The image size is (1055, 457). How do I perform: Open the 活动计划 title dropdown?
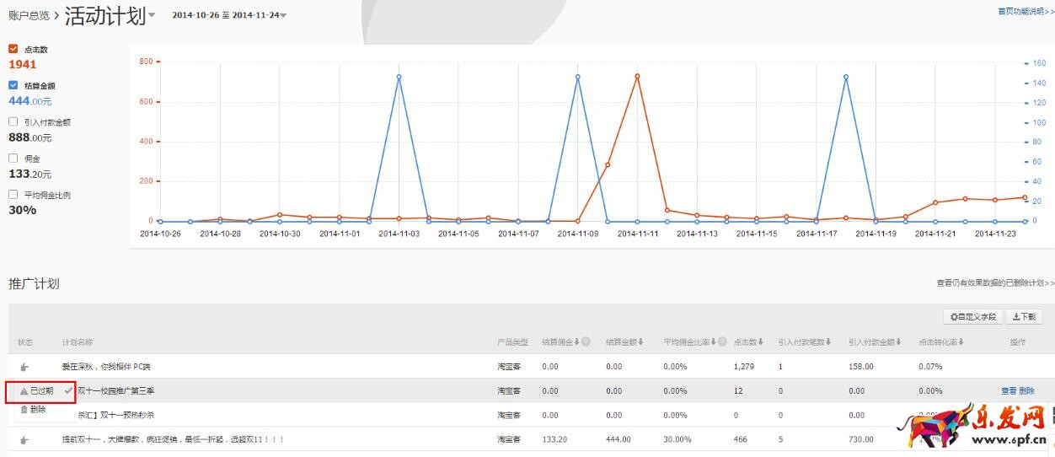pyautogui.click(x=152, y=16)
